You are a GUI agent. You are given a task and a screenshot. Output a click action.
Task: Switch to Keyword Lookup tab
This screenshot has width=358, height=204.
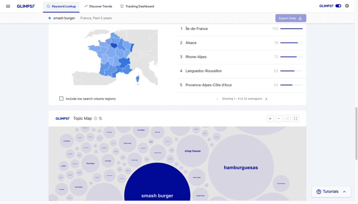tap(61, 6)
